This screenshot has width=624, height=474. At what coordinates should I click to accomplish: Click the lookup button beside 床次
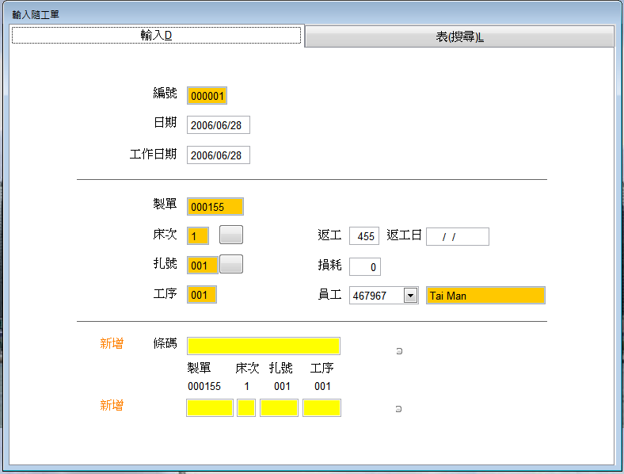click(231, 235)
